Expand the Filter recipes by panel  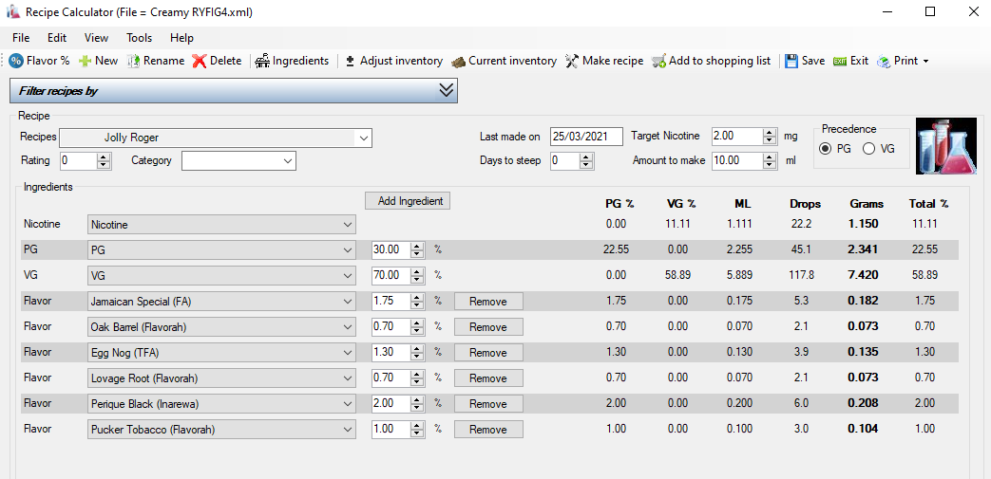447,91
